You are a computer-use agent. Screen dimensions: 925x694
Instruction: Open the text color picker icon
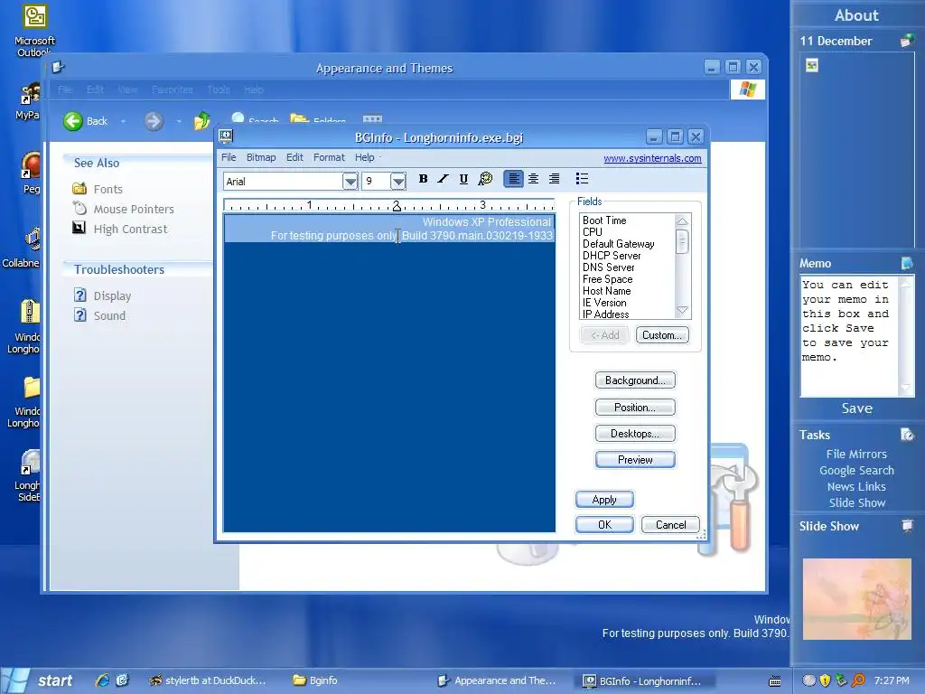pyautogui.click(x=485, y=179)
